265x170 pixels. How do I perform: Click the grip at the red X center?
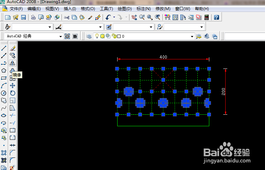[163, 80]
